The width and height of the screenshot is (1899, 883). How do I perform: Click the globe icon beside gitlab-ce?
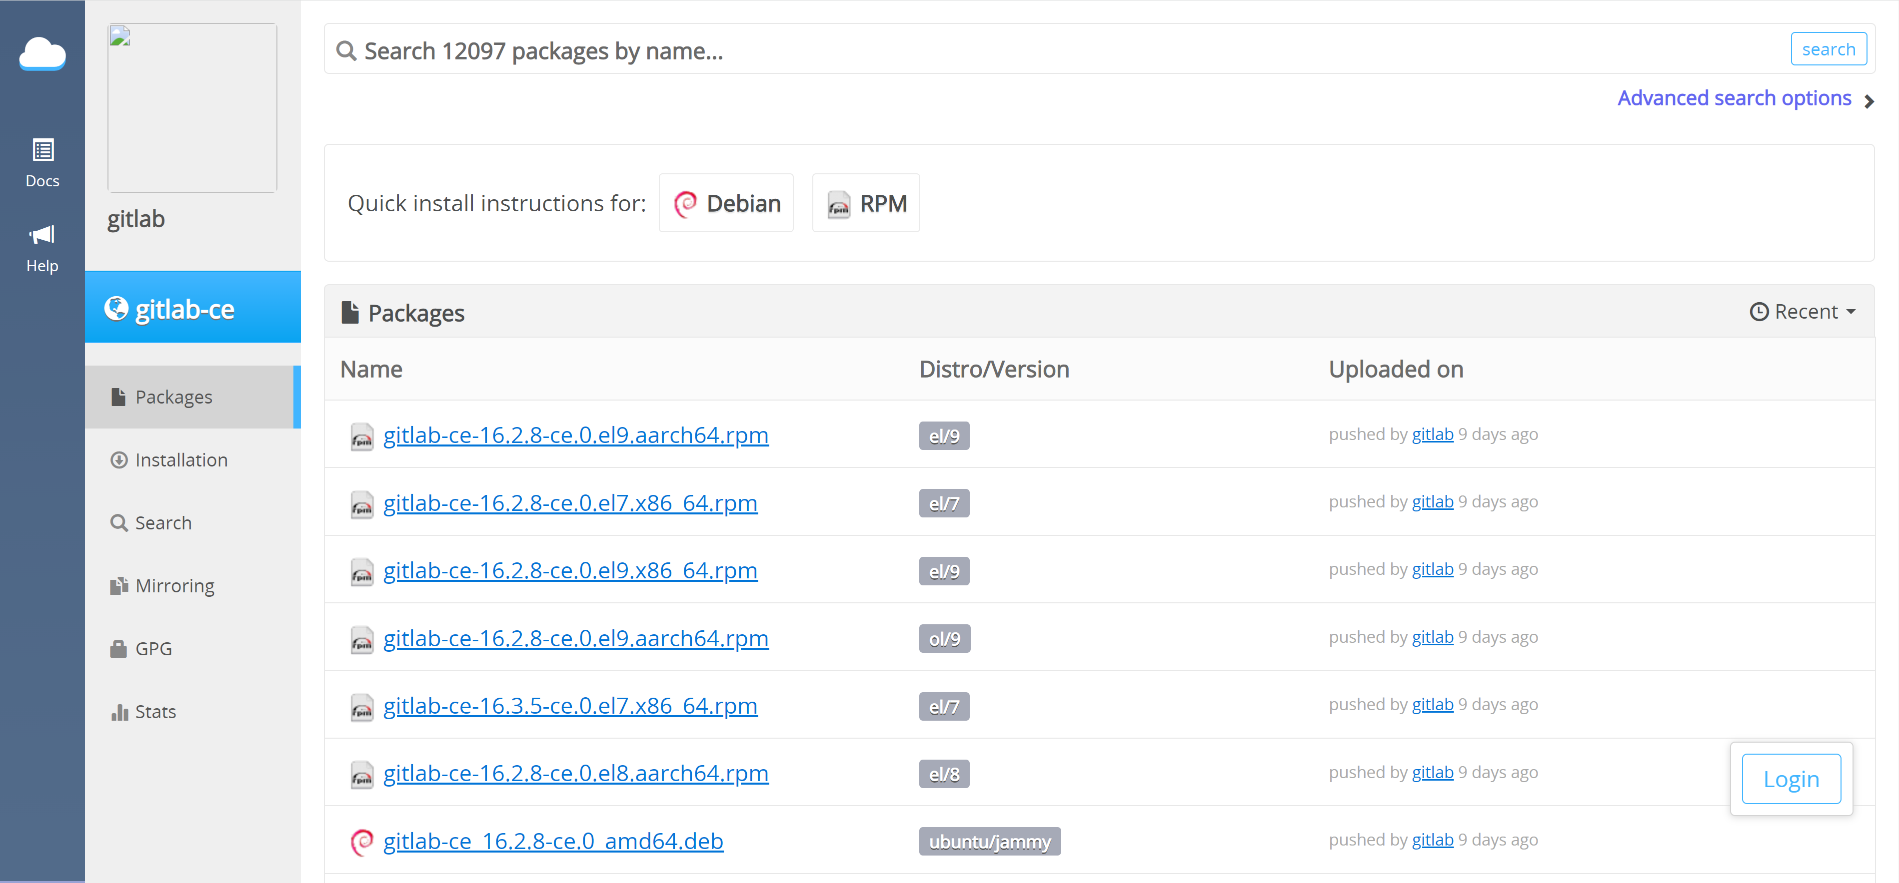tap(116, 309)
